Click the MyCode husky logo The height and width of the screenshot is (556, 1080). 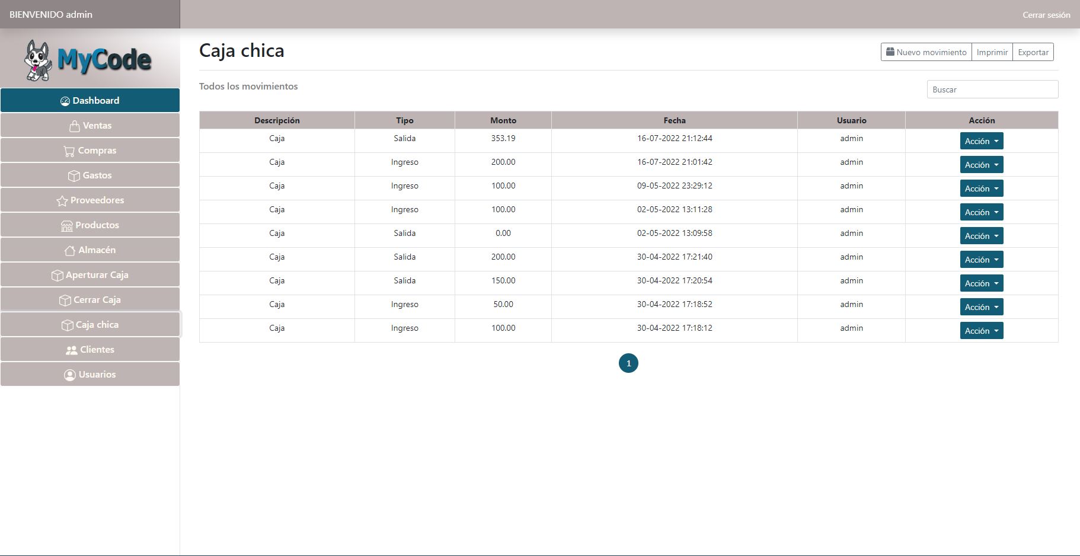pyautogui.click(x=88, y=60)
